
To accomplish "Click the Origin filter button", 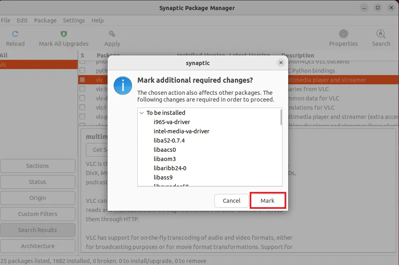I will (x=38, y=198).
